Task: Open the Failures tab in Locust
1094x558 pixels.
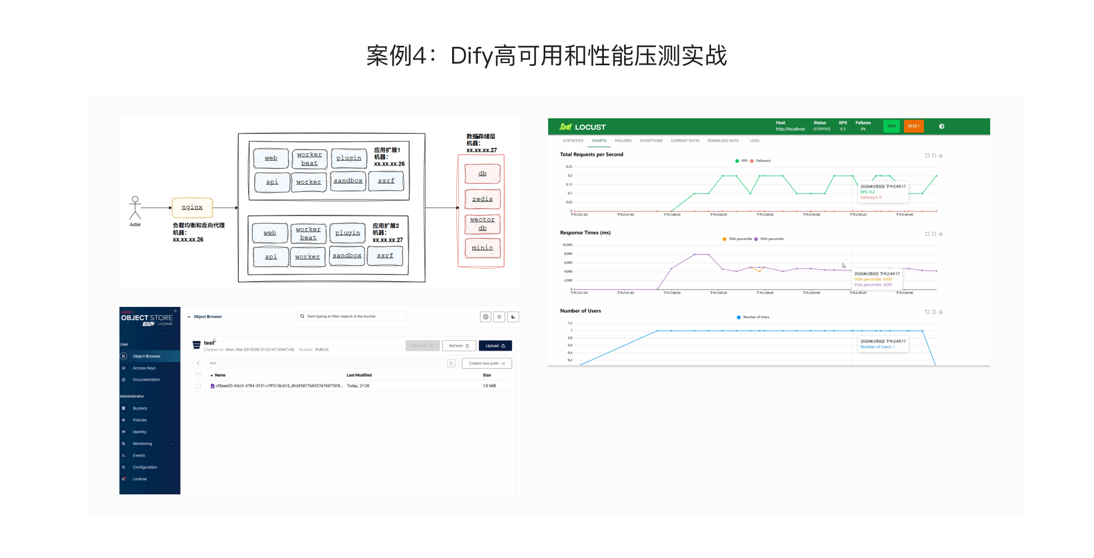Action: (623, 141)
